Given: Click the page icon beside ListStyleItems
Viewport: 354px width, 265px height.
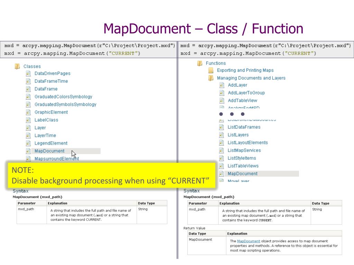Looking at the screenshot, I should tap(222, 158).
